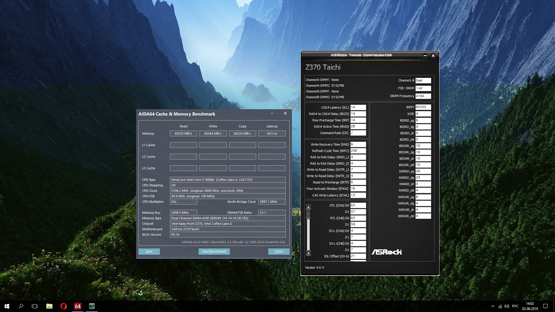Click Start Benchmark button

tap(214, 251)
